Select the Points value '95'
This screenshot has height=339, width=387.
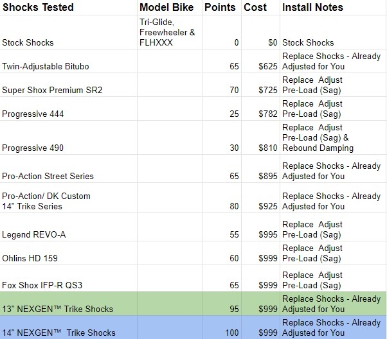point(221,304)
